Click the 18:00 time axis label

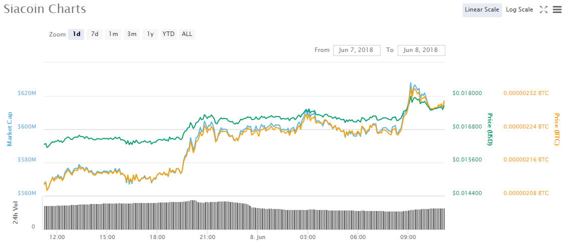point(158,237)
